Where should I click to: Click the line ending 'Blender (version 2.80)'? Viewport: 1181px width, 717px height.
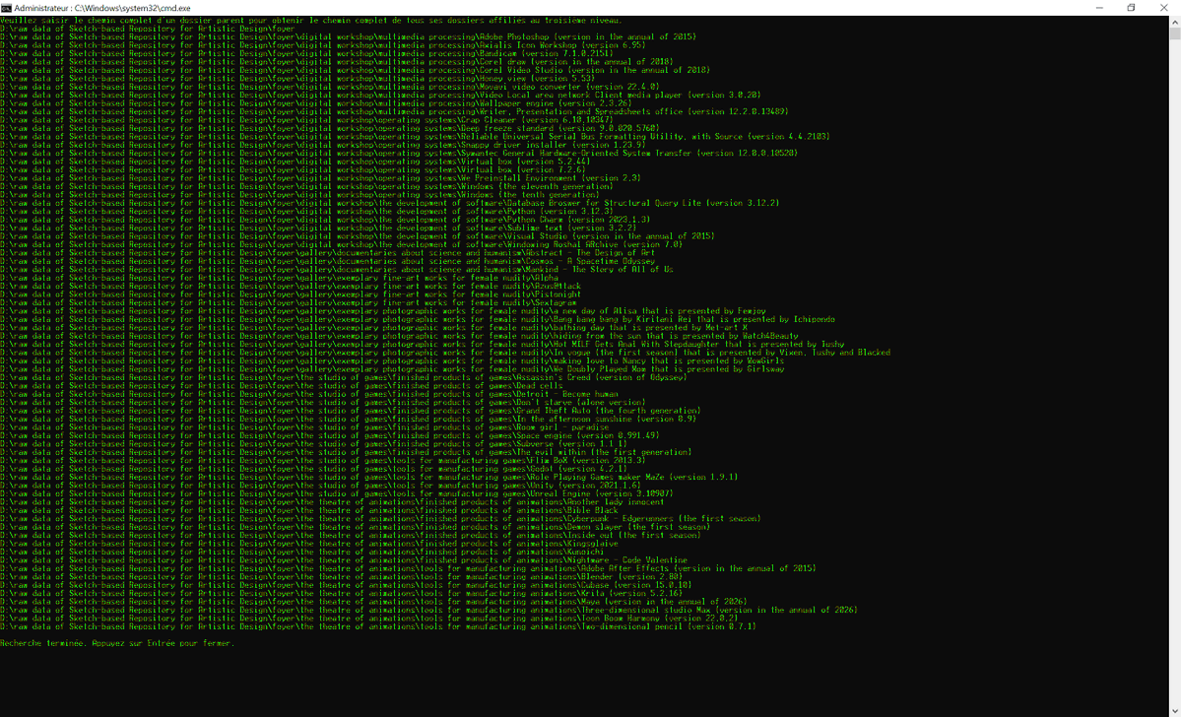click(x=341, y=576)
